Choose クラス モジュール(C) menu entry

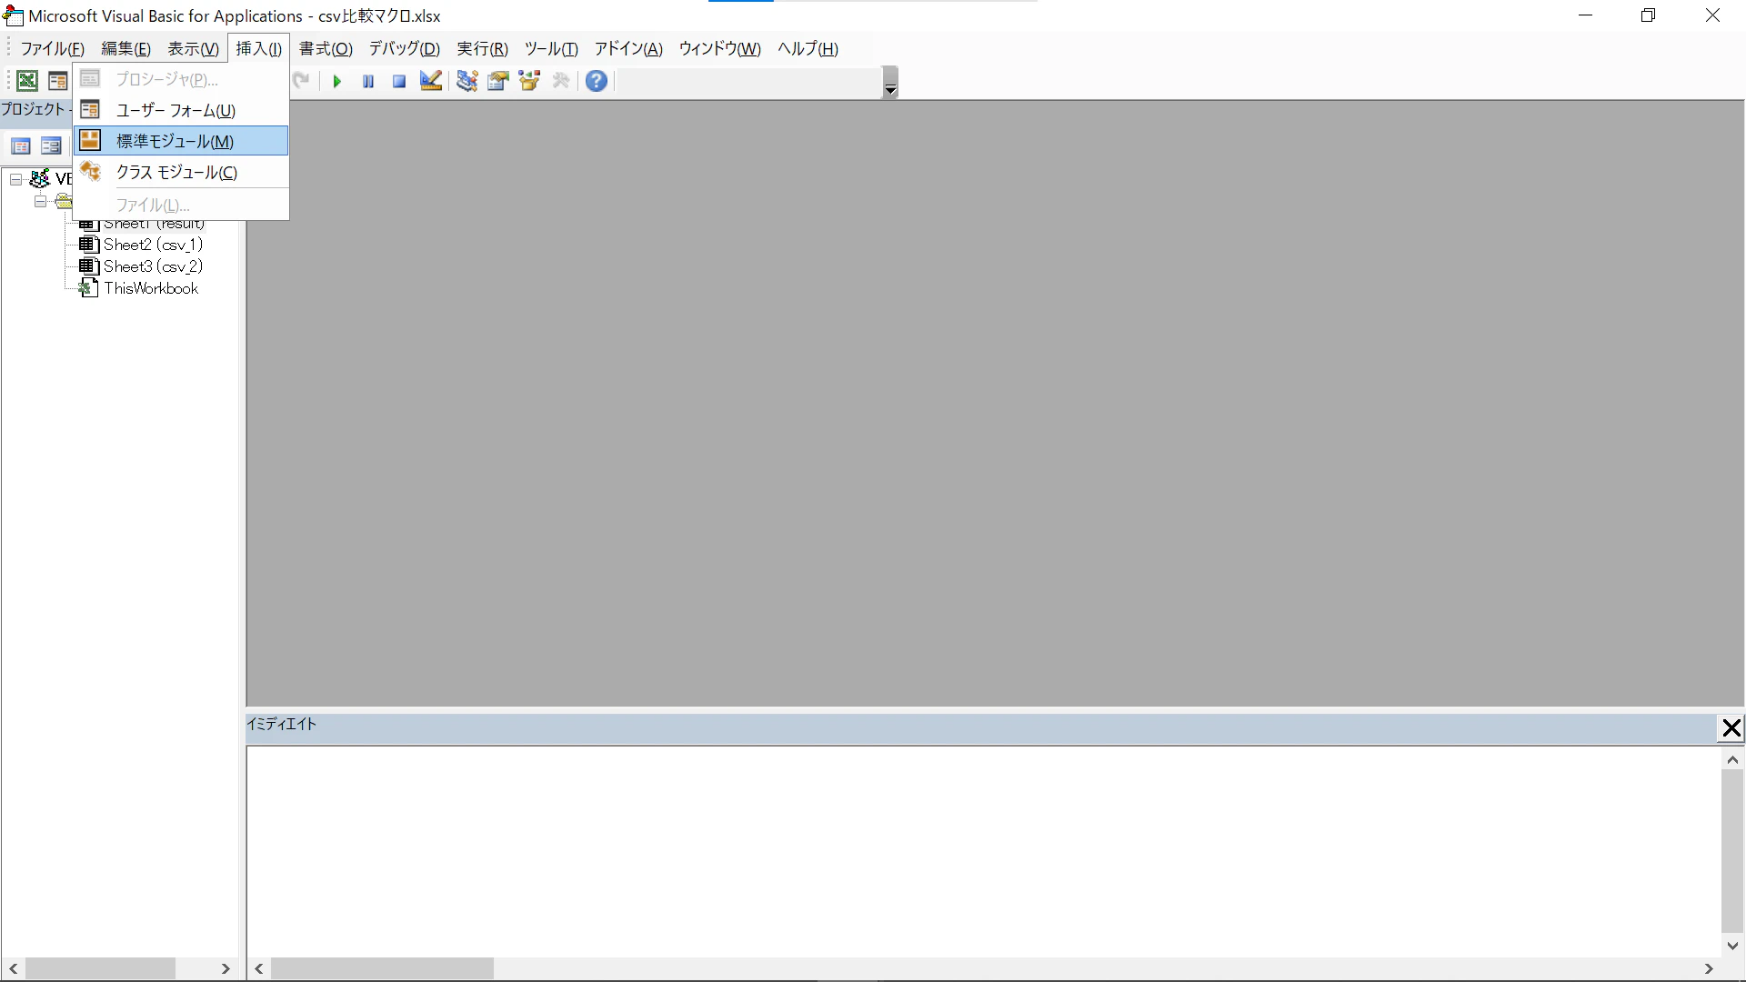(176, 173)
